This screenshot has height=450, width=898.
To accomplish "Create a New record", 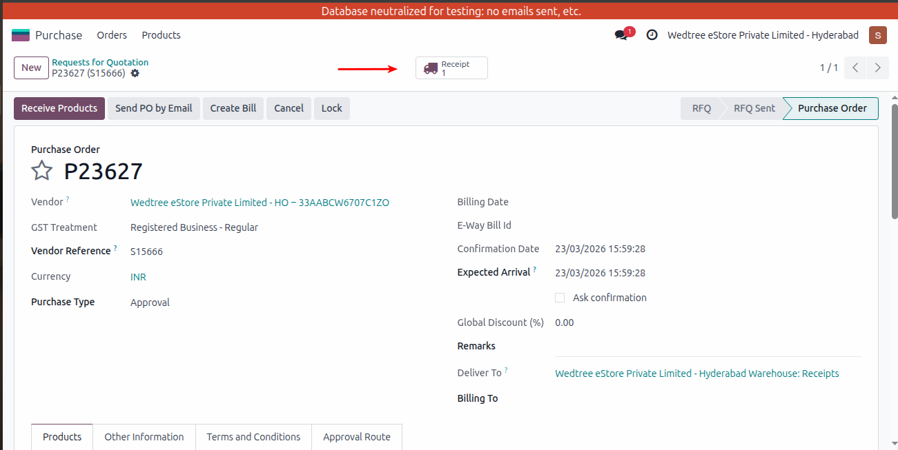I will pos(31,68).
